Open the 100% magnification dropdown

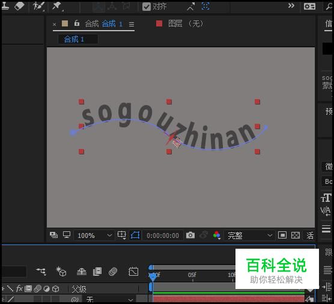click(94, 236)
